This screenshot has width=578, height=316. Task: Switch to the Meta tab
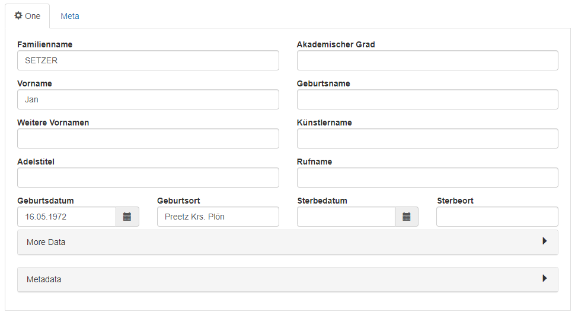[x=70, y=16]
